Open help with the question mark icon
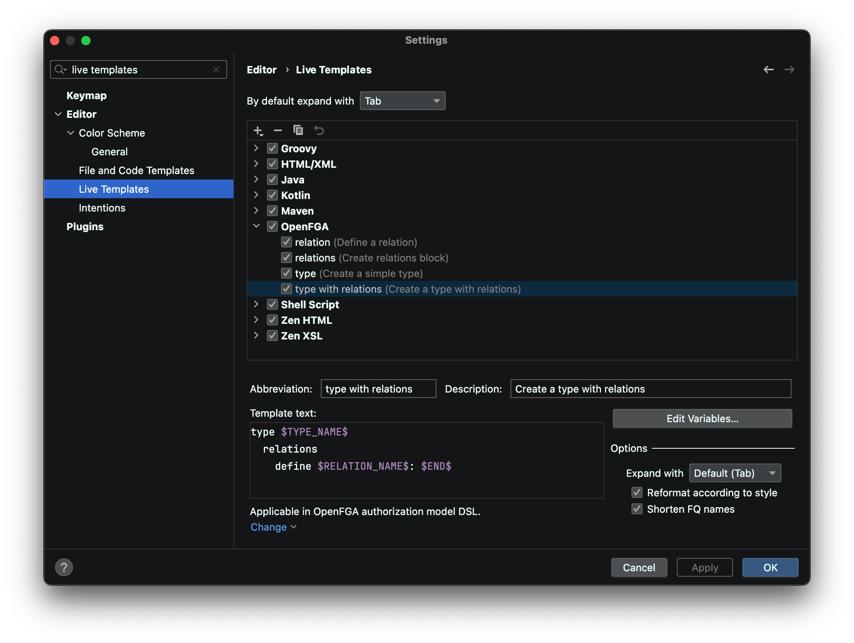This screenshot has height=643, width=854. click(x=64, y=567)
